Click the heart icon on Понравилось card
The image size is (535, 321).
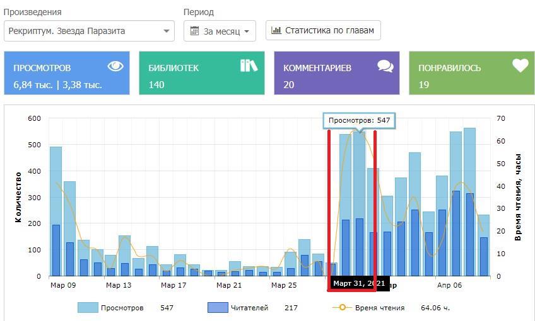(520, 65)
